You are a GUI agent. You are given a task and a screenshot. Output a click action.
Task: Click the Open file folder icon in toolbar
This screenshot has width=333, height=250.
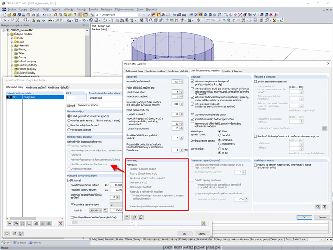9,14
